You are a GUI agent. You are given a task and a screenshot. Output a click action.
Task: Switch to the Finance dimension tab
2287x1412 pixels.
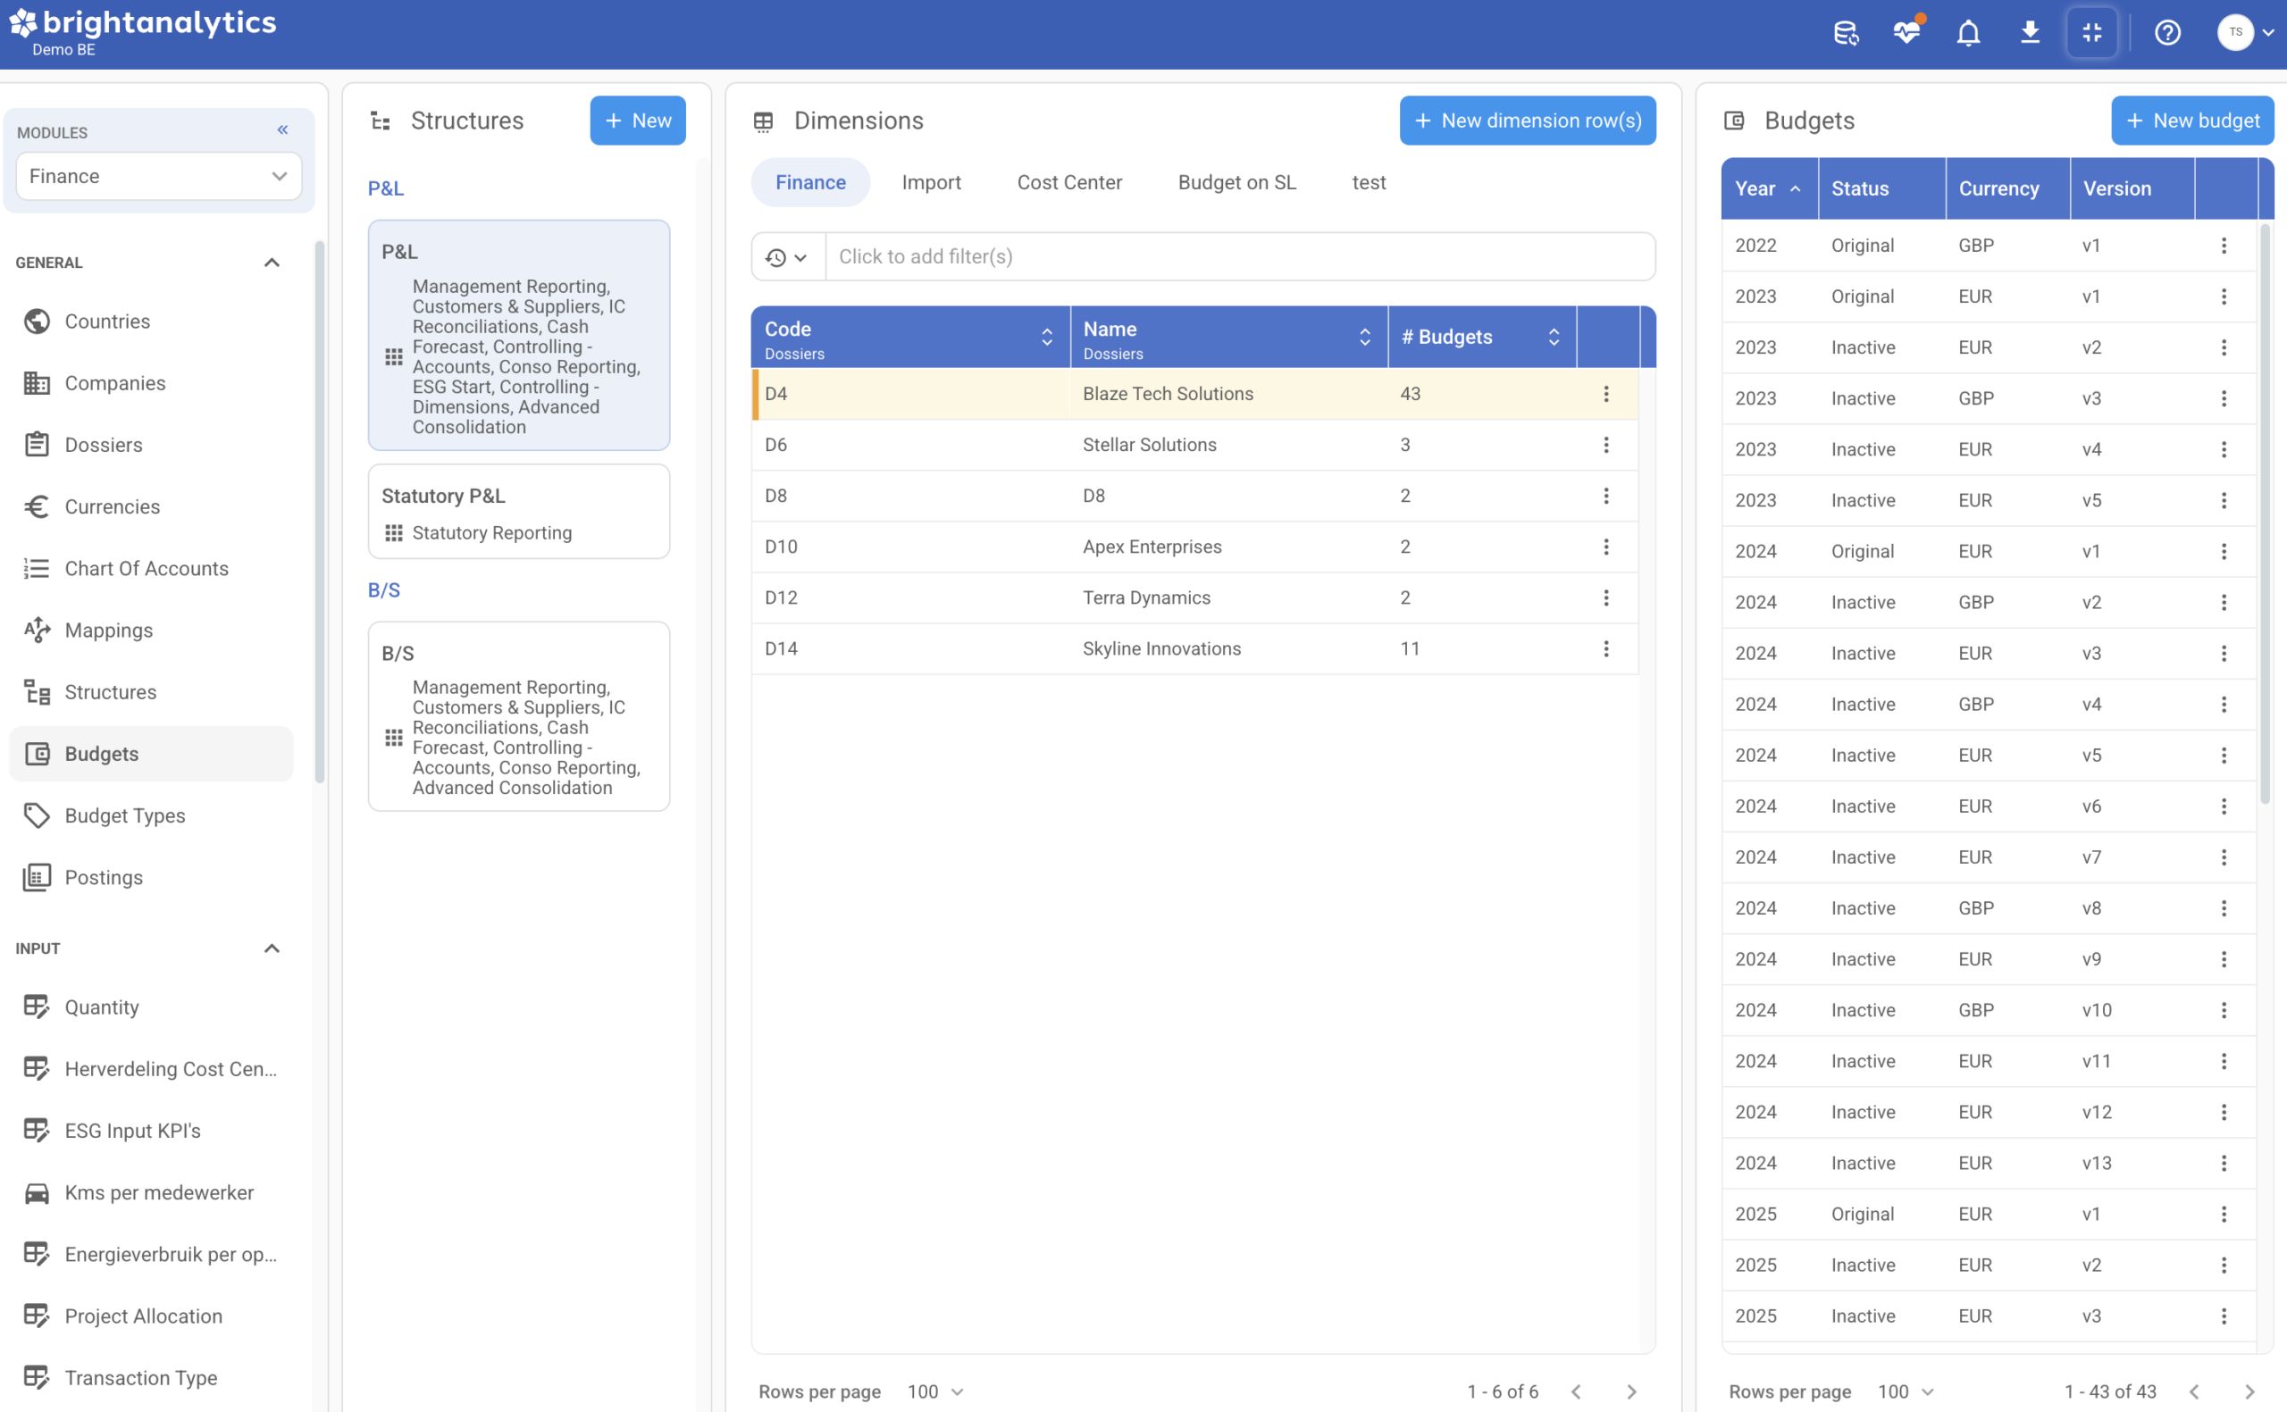tap(810, 182)
